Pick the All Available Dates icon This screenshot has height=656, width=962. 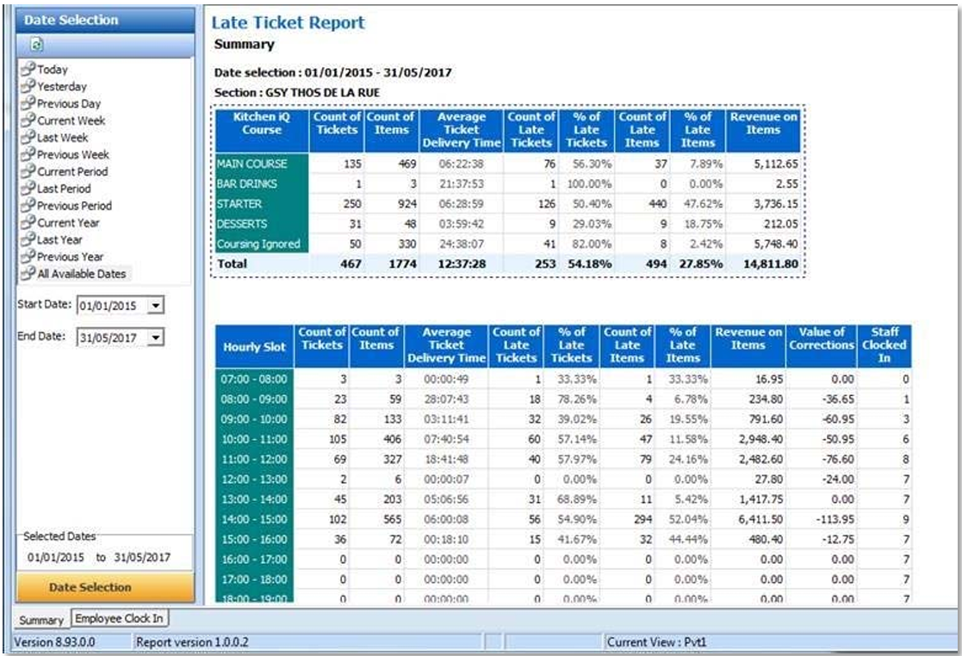(28, 274)
